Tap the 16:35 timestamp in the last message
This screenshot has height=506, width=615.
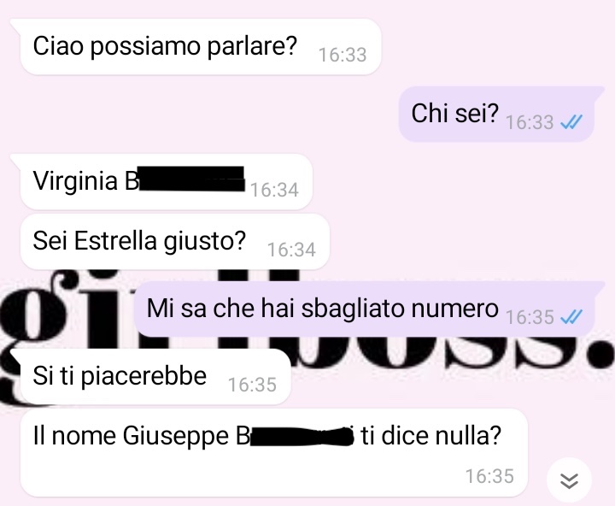pos(489,477)
